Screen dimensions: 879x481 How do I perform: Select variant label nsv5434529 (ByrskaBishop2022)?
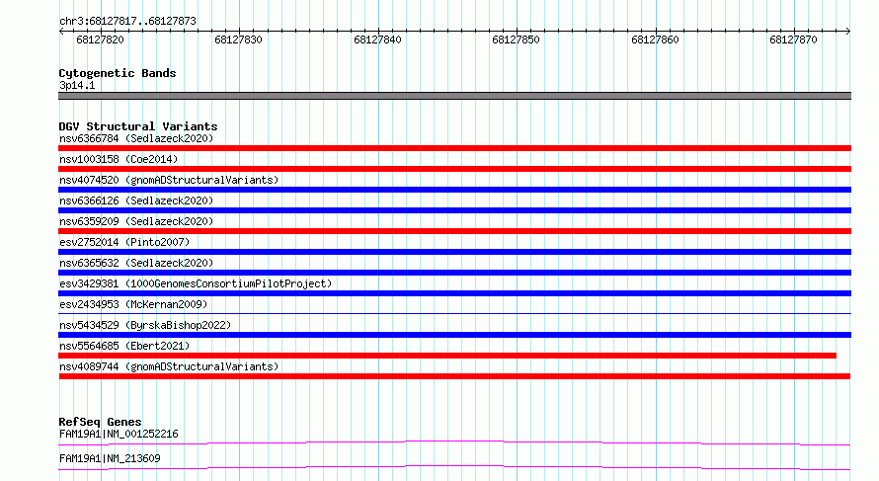point(145,325)
